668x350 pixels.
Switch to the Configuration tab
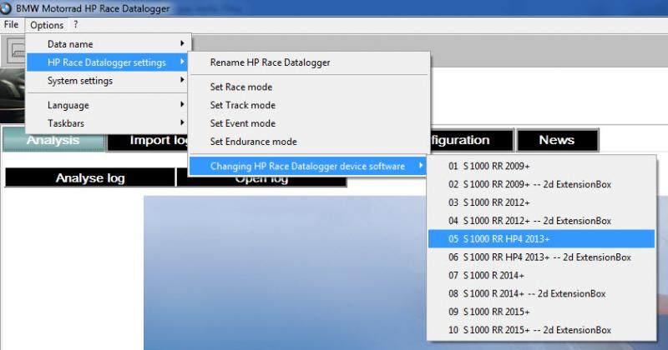(x=472, y=140)
